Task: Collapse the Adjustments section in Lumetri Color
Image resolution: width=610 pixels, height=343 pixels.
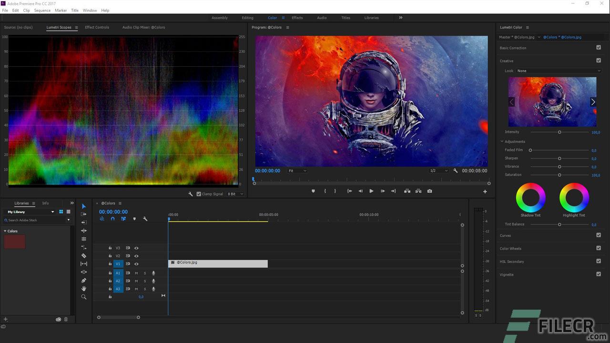Action: [501, 141]
